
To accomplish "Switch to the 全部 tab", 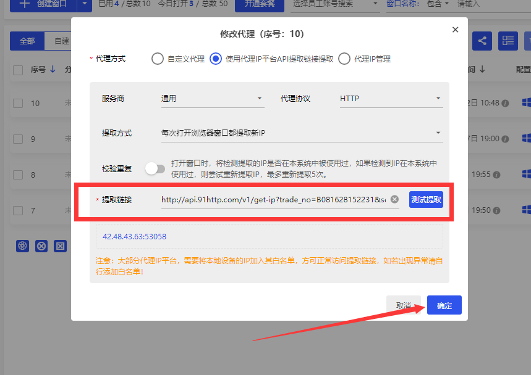I will pos(27,41).
